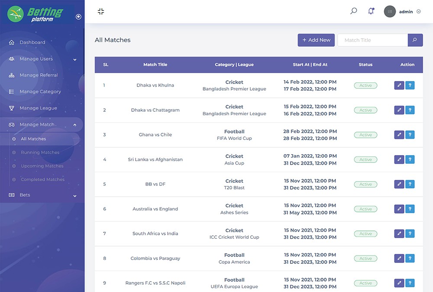Click question icon for Colombia vs Paraguay

pyautogui.click(x=410, y=258)
